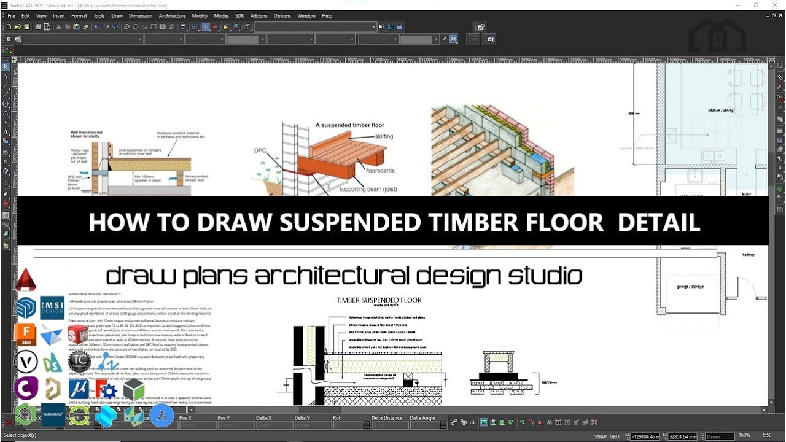Open the Modify menu
This screenshot has width=786, height=442.
(x=200, y=16)
